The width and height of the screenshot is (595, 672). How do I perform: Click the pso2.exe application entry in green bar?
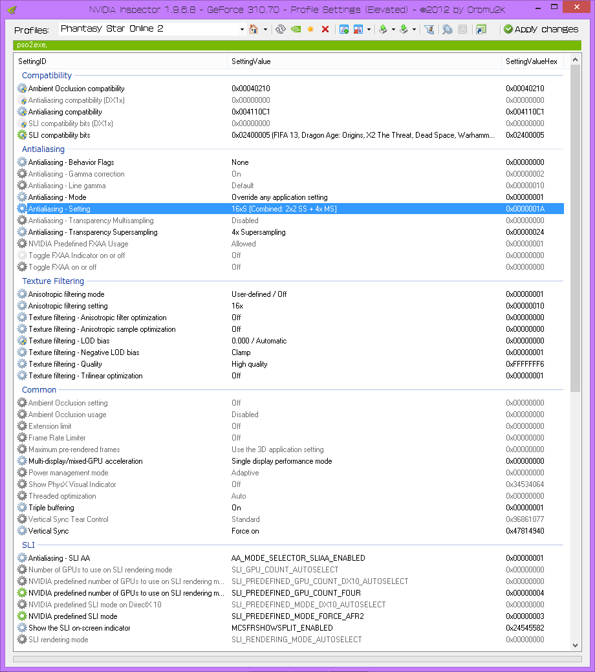tap(32, 45)
